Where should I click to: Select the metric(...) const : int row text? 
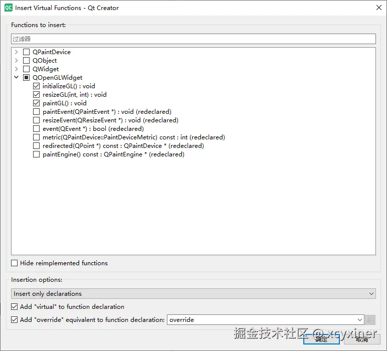click(x=134, y=137)
